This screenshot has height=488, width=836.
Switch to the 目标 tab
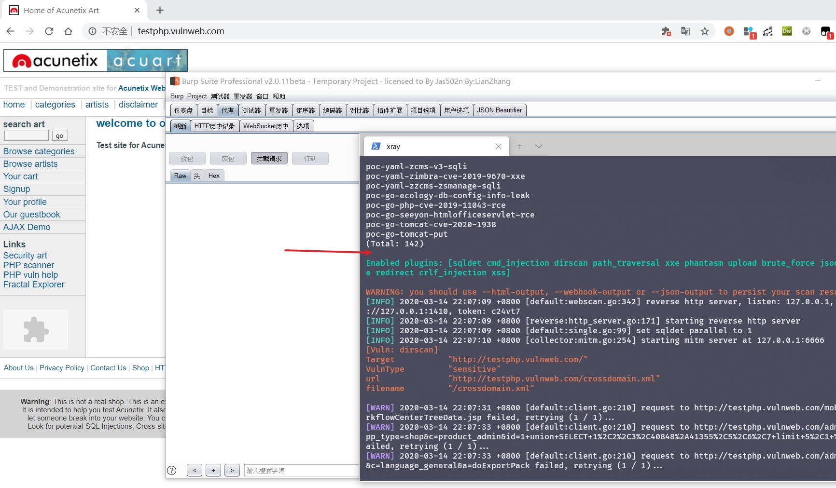coord(207,110)
